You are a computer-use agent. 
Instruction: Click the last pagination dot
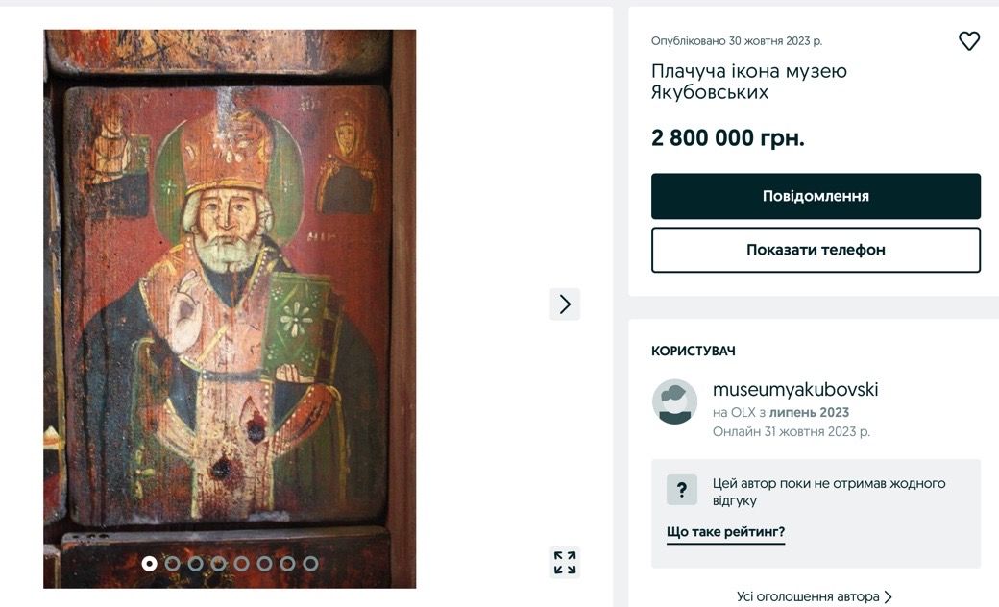310,564
